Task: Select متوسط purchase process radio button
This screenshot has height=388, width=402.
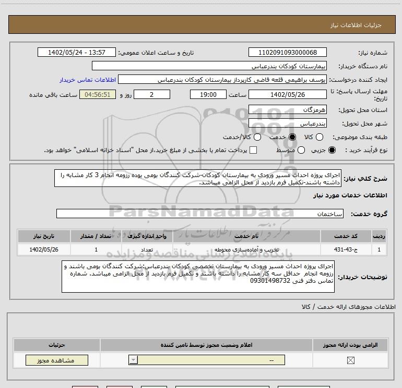Action: pyautogui.click(x=301, y=150)
